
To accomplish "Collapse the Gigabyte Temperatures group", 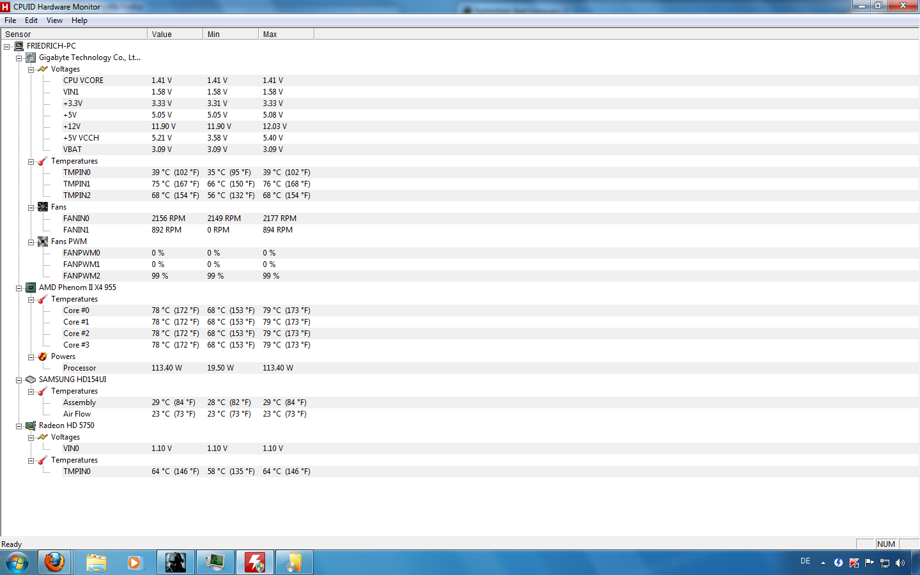I will [x=31, y=162].
